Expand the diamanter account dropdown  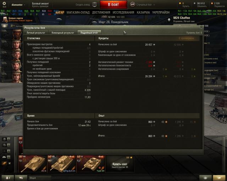[18, 5]
